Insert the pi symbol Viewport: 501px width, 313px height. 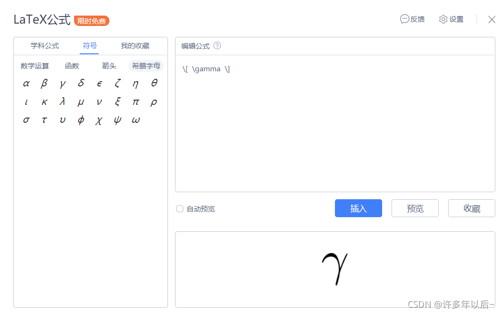pyautogui.click(x=136, y=102)
